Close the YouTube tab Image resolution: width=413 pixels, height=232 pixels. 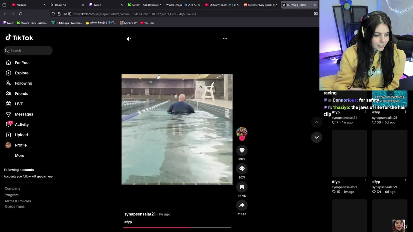[x=44, y=5]
